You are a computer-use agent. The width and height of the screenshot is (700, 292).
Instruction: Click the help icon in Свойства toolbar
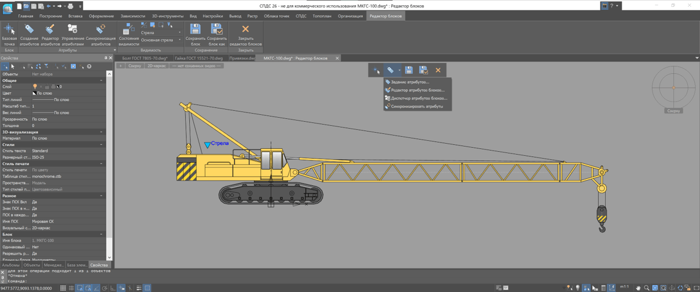[89, 66]
